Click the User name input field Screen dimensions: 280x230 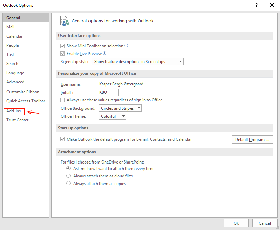tap(135, 84)
